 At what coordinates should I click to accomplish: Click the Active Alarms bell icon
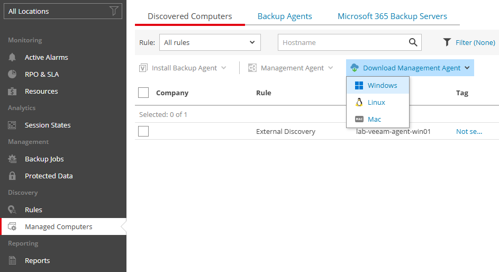(x=12, y=57)
